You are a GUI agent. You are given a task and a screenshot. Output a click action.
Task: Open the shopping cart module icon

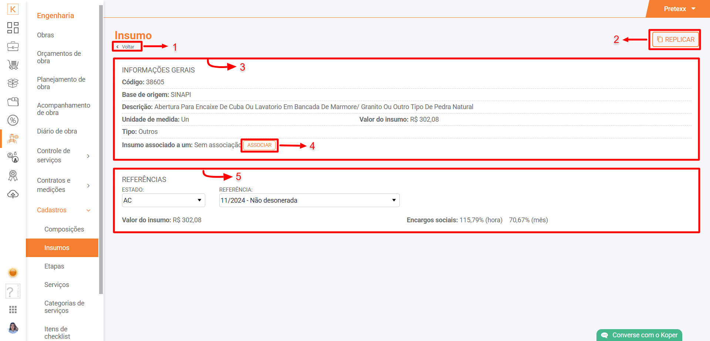click(x=13, y=65)
